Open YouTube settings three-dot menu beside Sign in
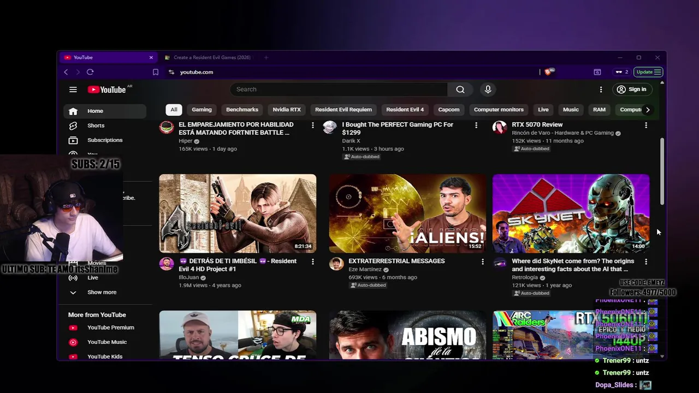The image size is (699, 393). click(601, 90)
